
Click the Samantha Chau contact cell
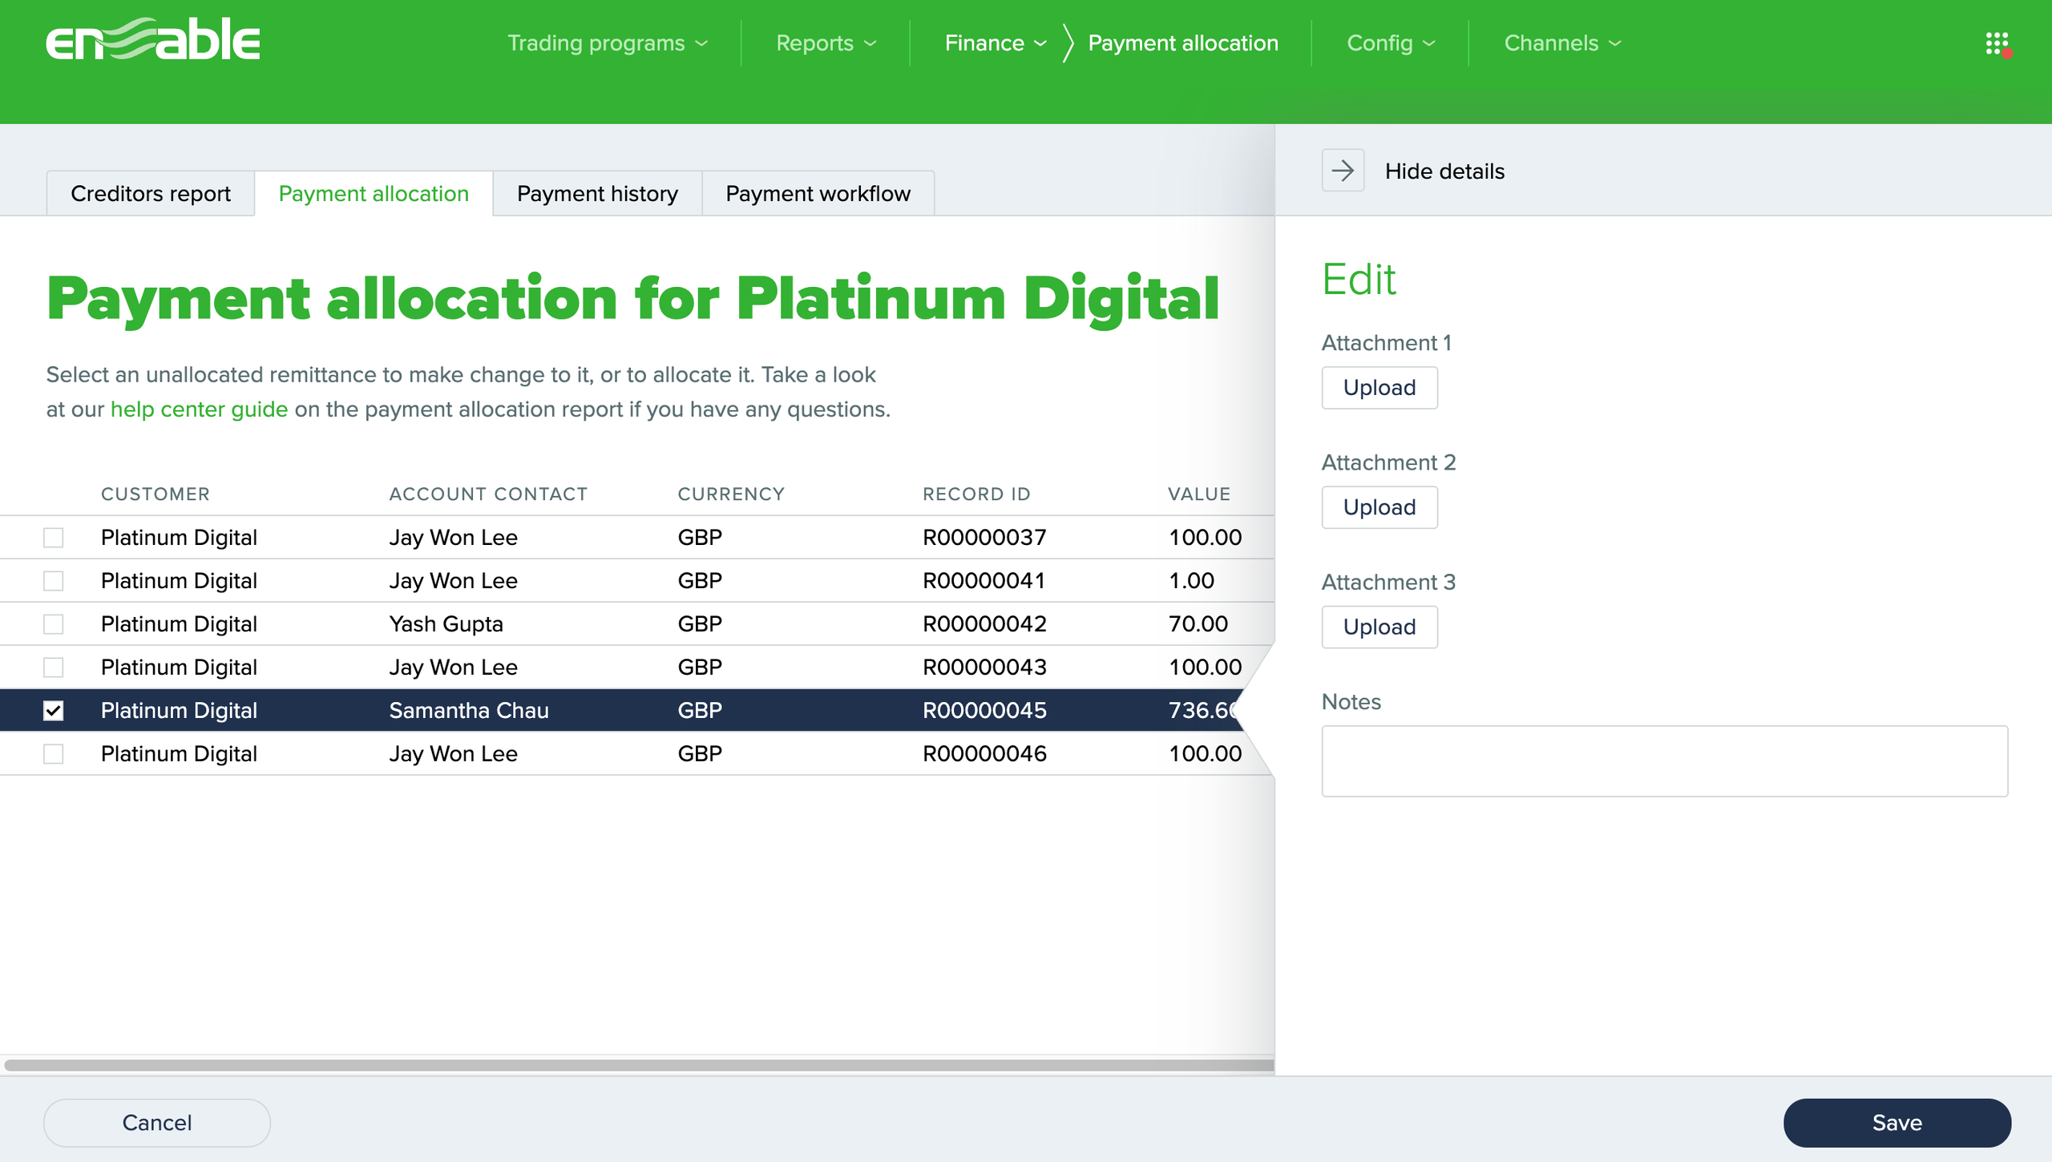tap(469, 711)
